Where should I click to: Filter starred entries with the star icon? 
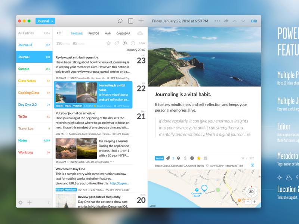108,43
